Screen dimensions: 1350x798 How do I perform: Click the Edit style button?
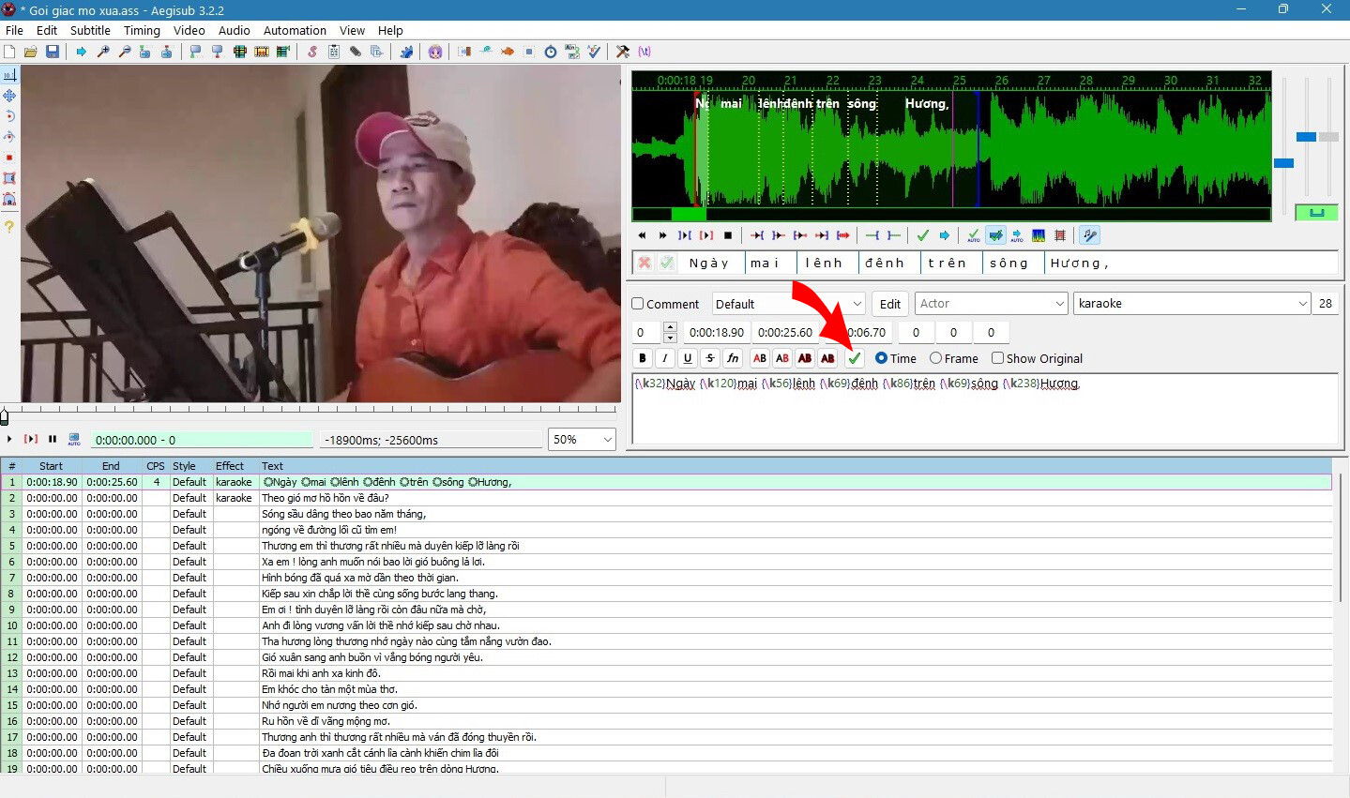click(x=890, y=304)
